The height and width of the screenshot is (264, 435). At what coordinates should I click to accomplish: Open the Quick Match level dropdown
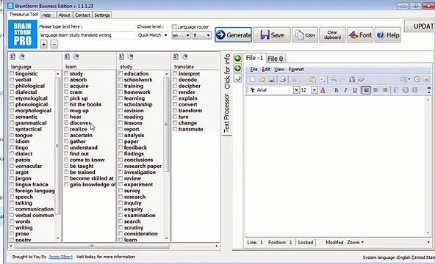point(153,35)
